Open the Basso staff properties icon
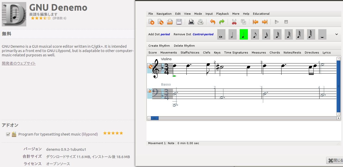Screen dimensions: 343x167 coord(149,91)
